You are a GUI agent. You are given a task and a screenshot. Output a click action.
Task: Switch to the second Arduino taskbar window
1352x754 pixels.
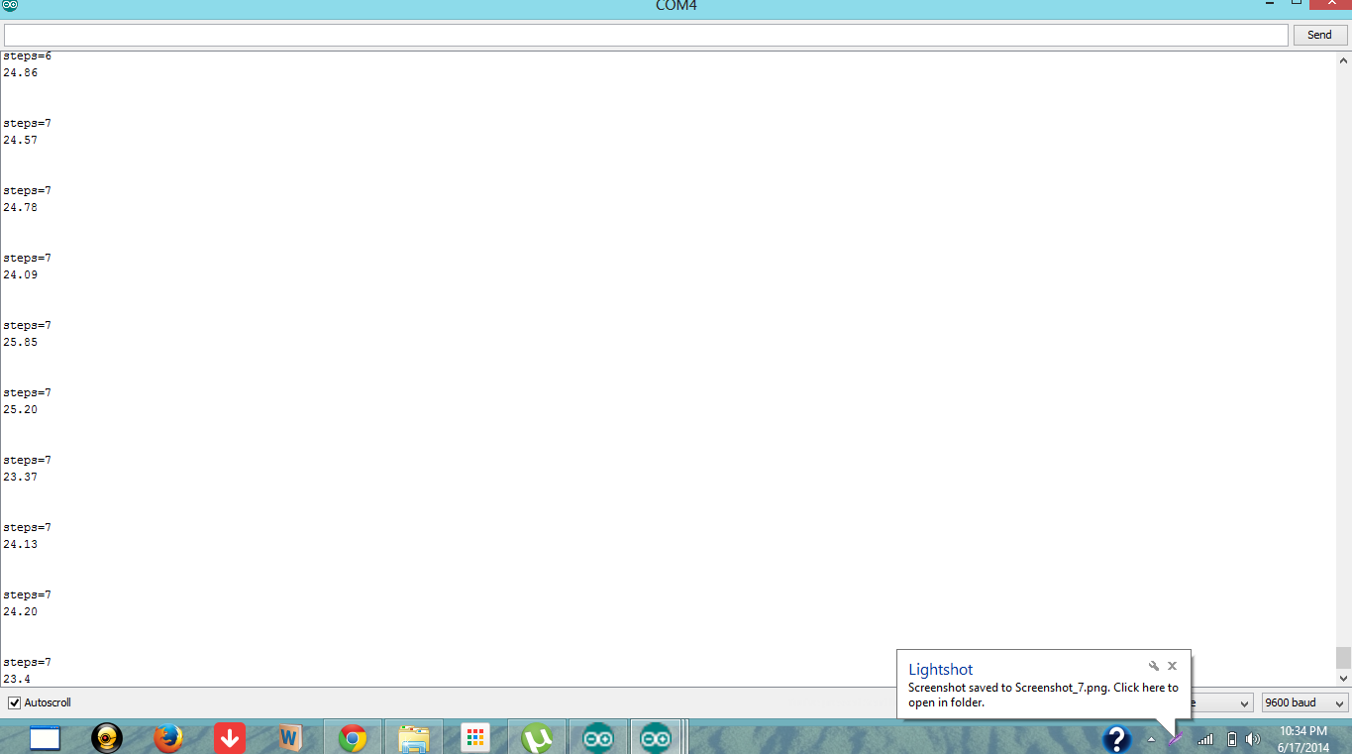[655, 738]
